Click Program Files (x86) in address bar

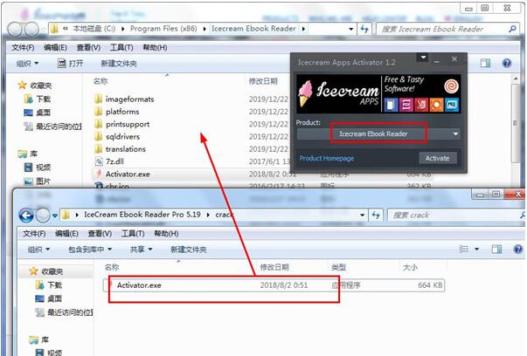(x=163, y=29)
